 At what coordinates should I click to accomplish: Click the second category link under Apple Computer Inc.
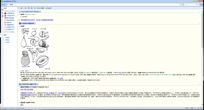(x=29, y=89)
